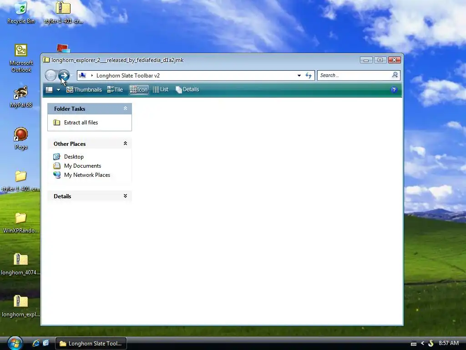
Task: Open the Desktop link in Other Places
Action: coord(74,157)
